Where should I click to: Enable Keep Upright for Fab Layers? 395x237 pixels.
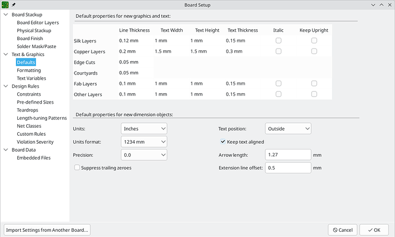pyautogui.click(x=314, y=84)
